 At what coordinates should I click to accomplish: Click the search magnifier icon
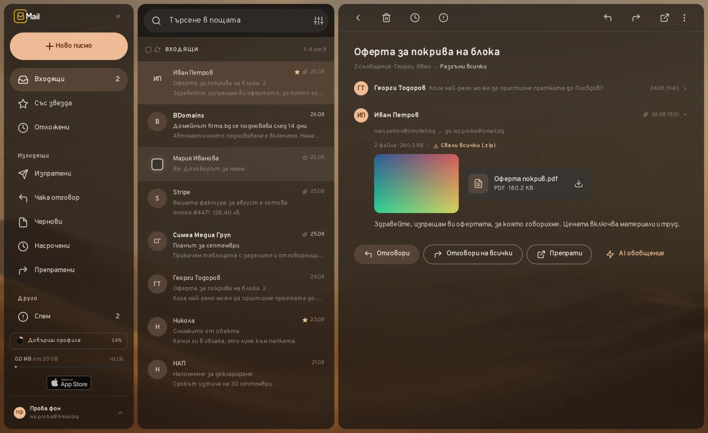point(156,21)
